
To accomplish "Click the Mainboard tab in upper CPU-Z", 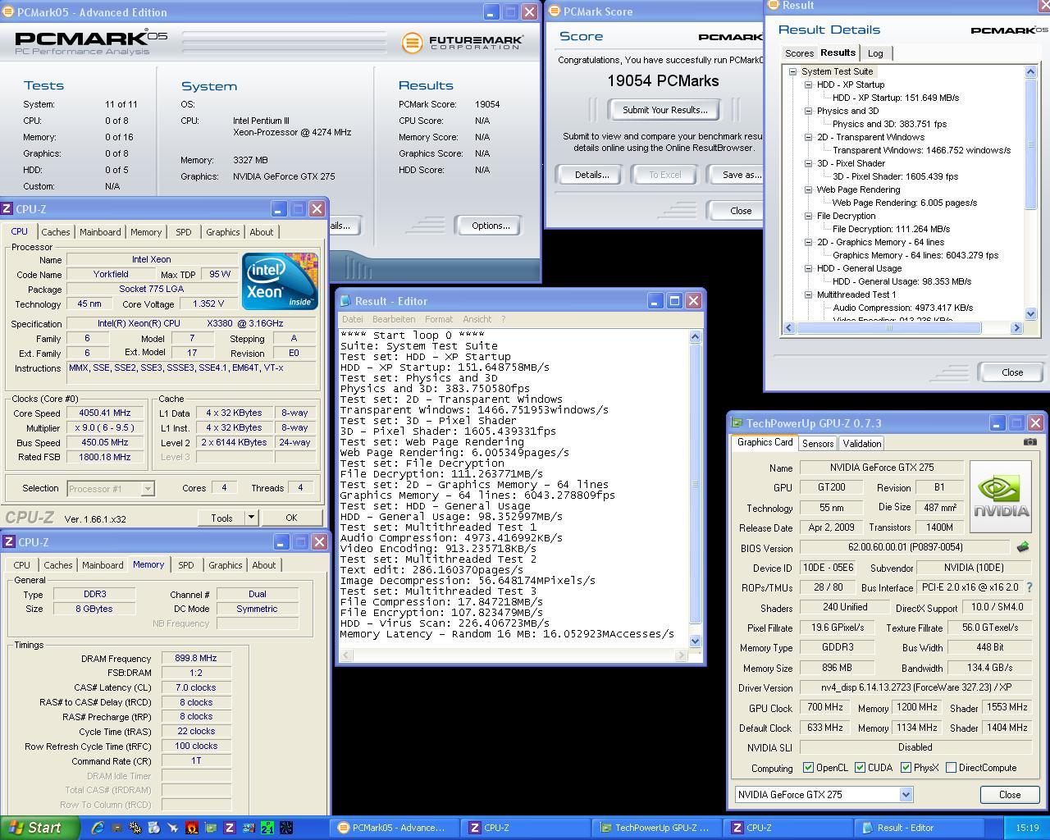I will (x=100, y=232).
